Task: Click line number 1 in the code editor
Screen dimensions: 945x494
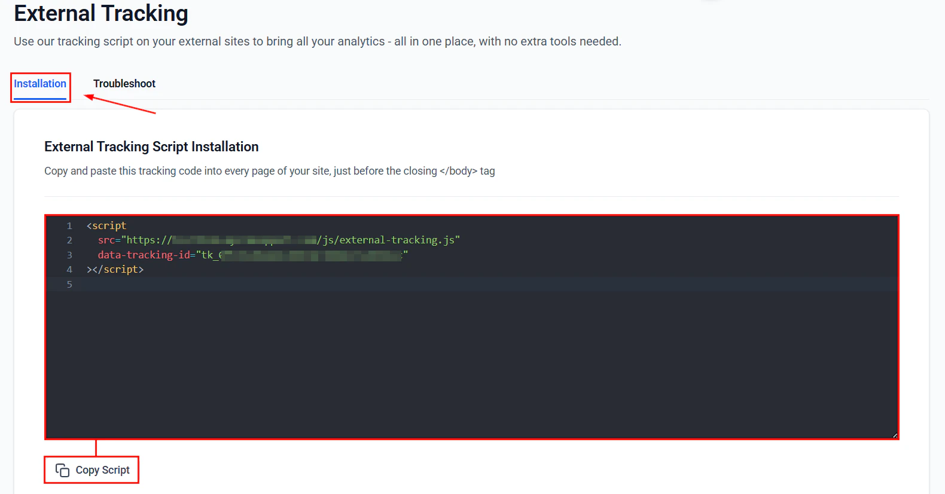Action: [69, 226]
